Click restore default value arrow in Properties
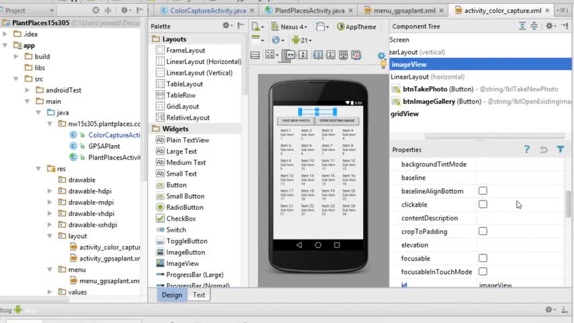The height and width of the screenshot is (323, 574). pyautogui.click(x=544, y=149)
